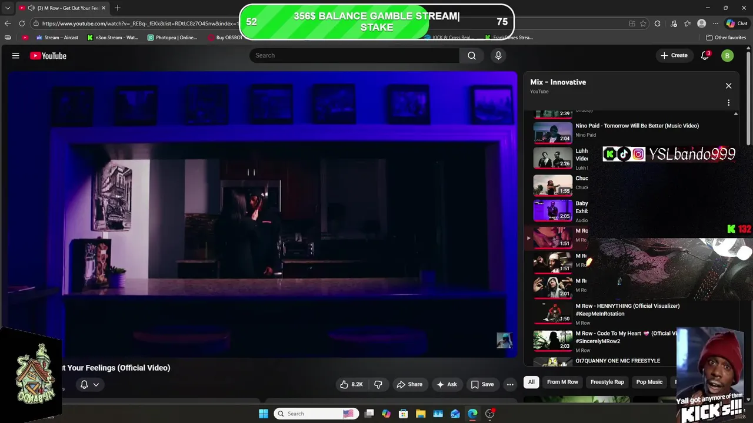Open the Luhh video thumbnail 2:26

pyautogui.click(x=553, y=158)
